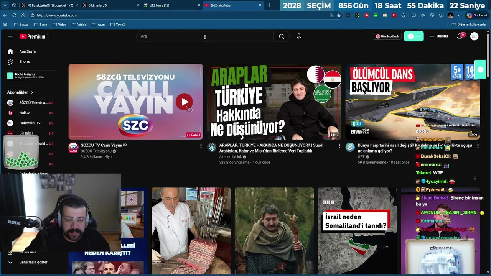Click the Ana Sayfa home icon
The width and height of the screenshot is (491, 276).
tap(10, 51)
